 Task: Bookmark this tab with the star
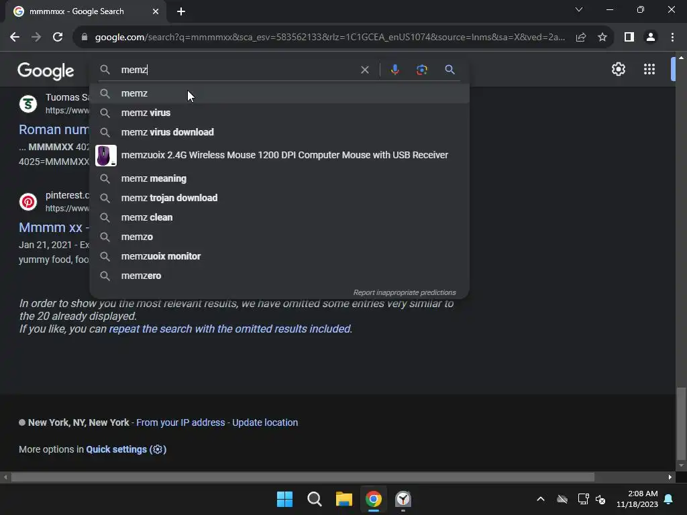[x=602, y=38]
